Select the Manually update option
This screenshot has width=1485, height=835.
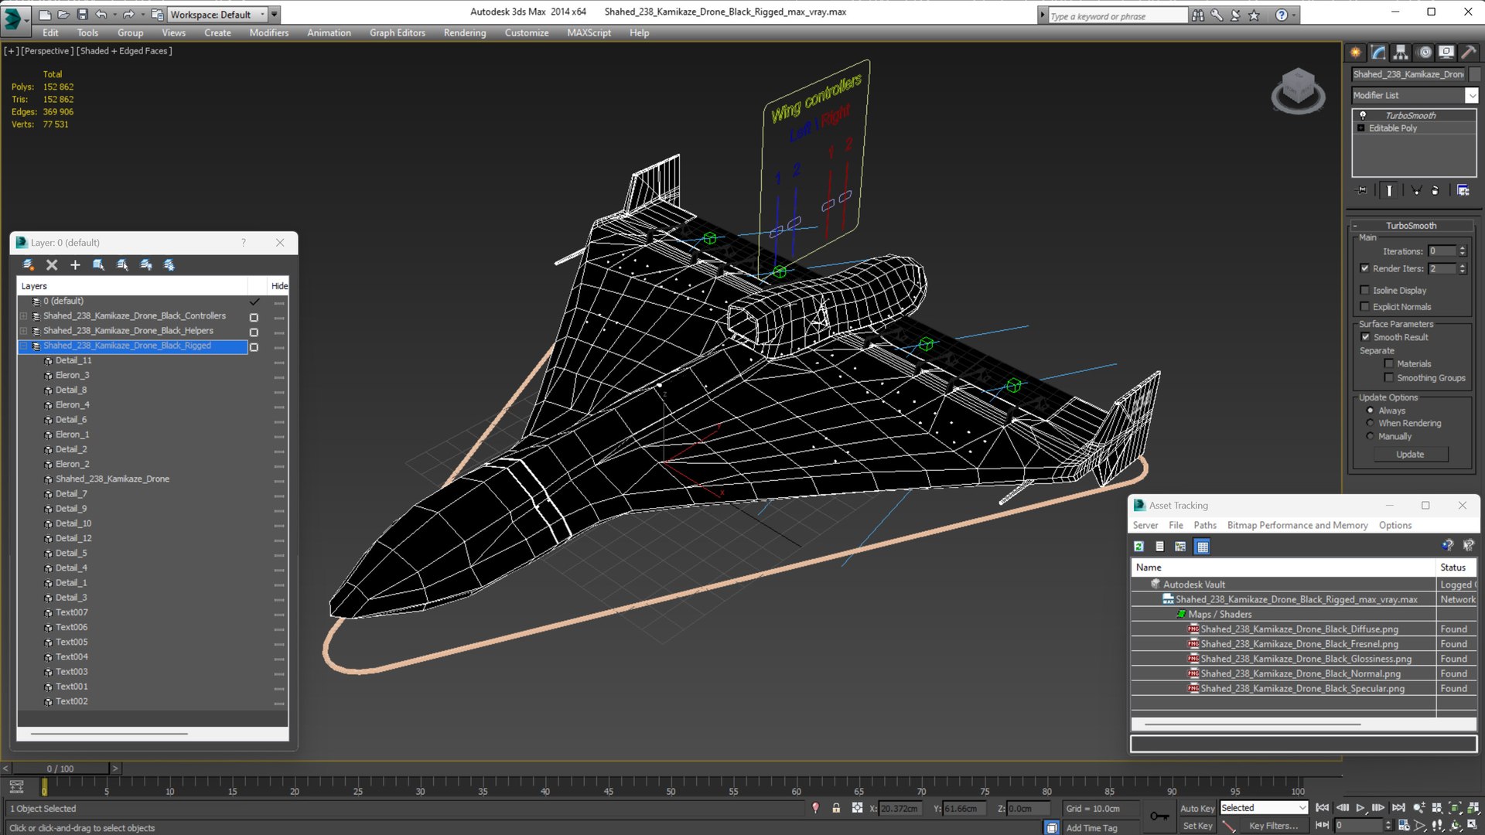point(1371,436)
